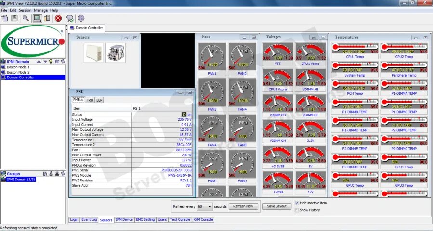Open the Help menu
This screenshot has width=433, height=231.
coord(54,10)
